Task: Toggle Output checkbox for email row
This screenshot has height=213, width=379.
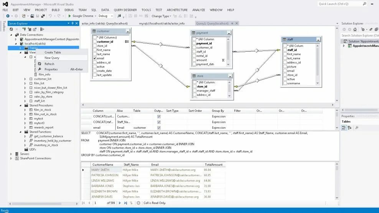Action: pyautogui.click(x=159, y=128)
